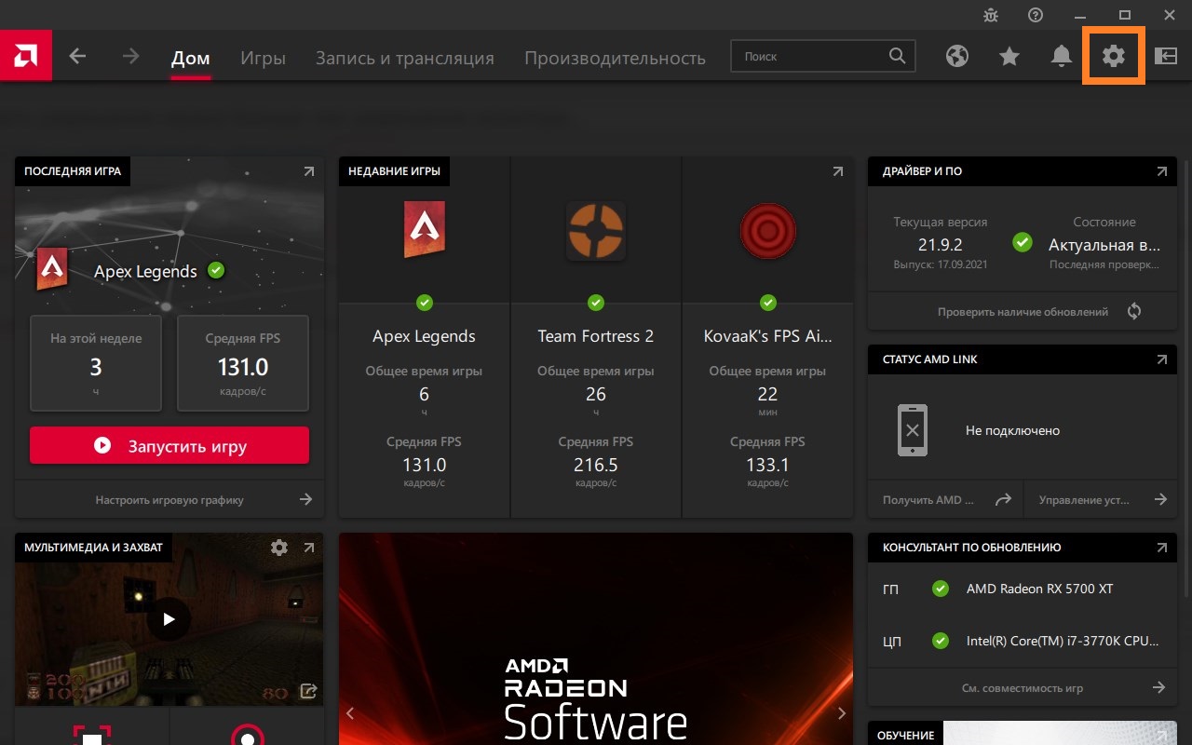The image size is (1192, 745).
Task: Click the Запустить игру button
Action: (169, 446)
